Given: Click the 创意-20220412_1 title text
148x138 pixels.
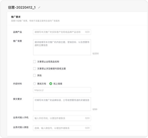Looking at the screenshot, I should pyautogui.click(x=22, y=7).
